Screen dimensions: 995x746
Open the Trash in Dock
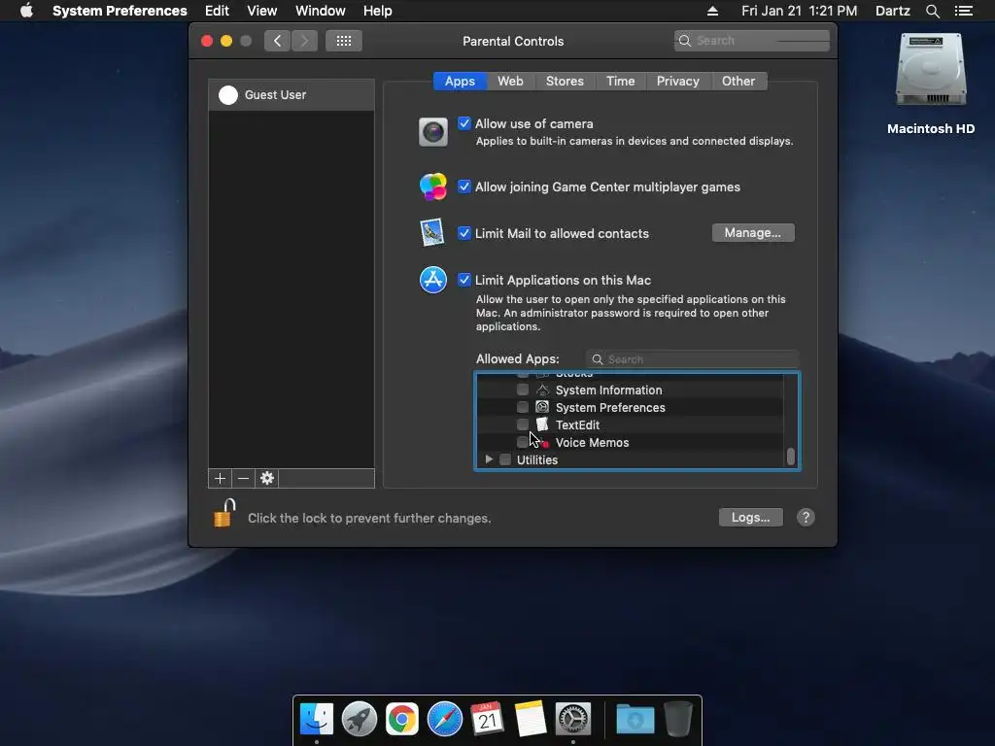[677, 720]
